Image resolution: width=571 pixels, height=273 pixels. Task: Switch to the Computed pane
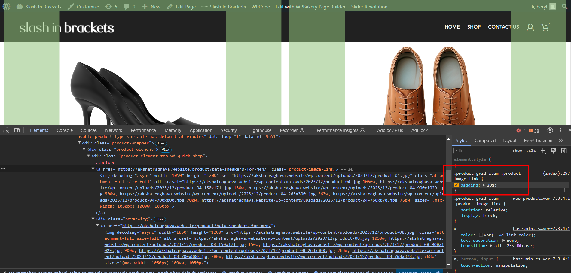(x=485, y=141)
